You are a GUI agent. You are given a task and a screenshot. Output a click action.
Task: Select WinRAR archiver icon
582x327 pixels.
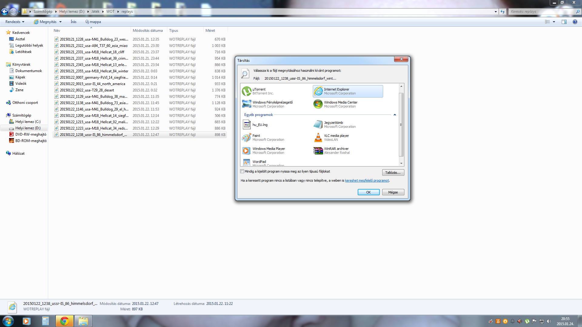(318, 150)
